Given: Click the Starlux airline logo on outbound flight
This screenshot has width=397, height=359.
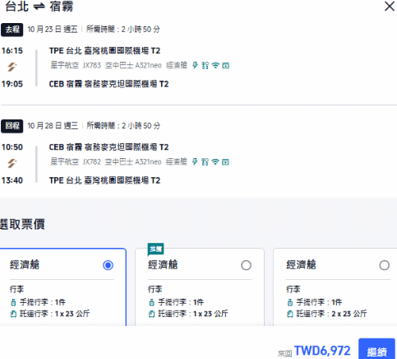Looking at the screenshot, I should 12,67.
